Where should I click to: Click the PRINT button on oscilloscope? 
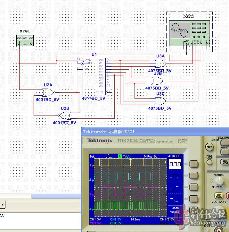(x=209, y=147)
